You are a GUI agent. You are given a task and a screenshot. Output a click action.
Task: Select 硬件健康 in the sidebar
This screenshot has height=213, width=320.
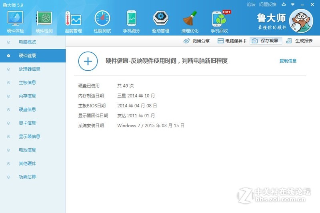click(33, 56)
